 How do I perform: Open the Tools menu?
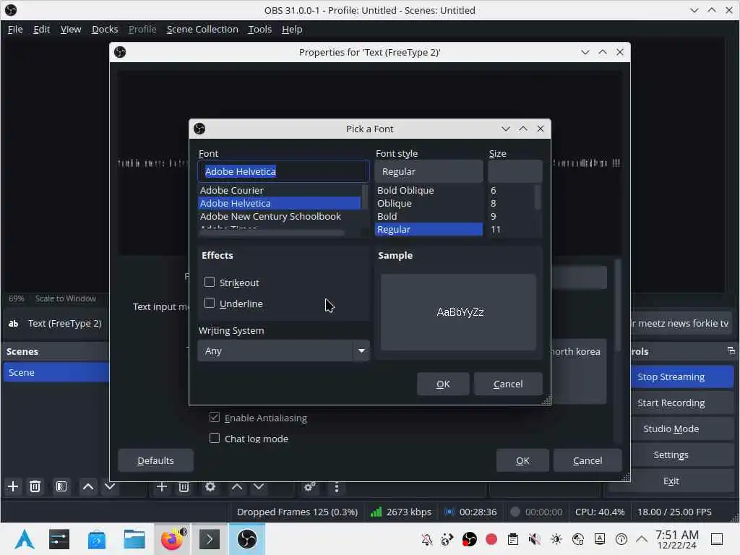click(x=260, y=29)
